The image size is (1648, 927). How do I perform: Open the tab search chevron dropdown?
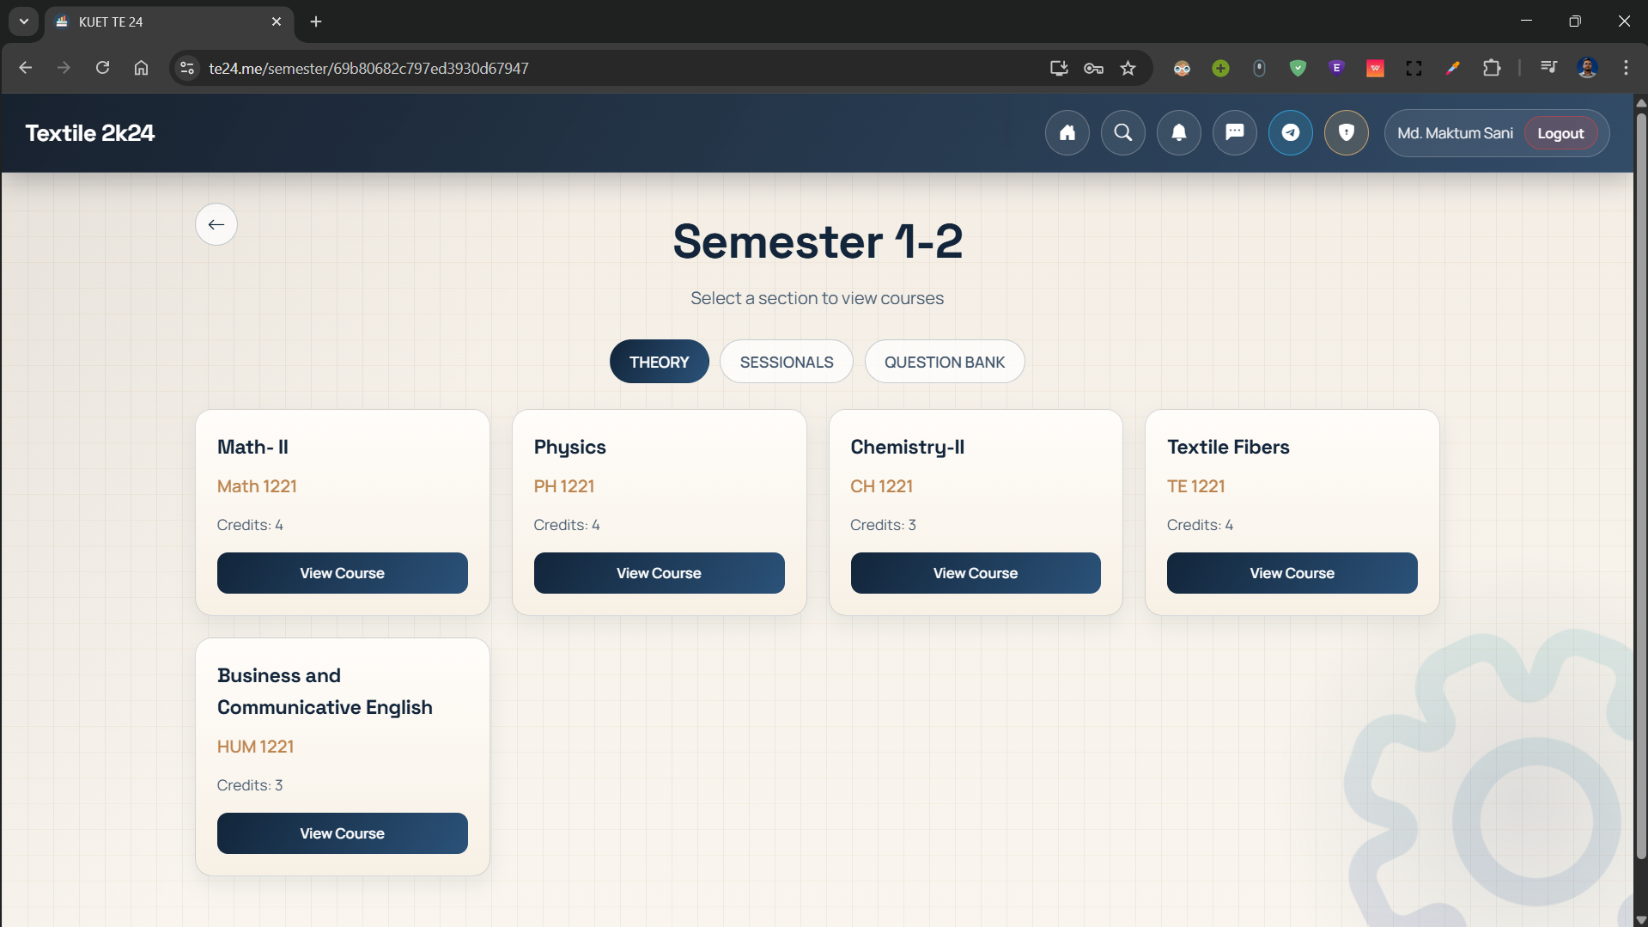23,21
